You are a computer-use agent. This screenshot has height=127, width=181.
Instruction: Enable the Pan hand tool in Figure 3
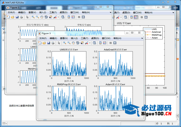click(73, 43)
